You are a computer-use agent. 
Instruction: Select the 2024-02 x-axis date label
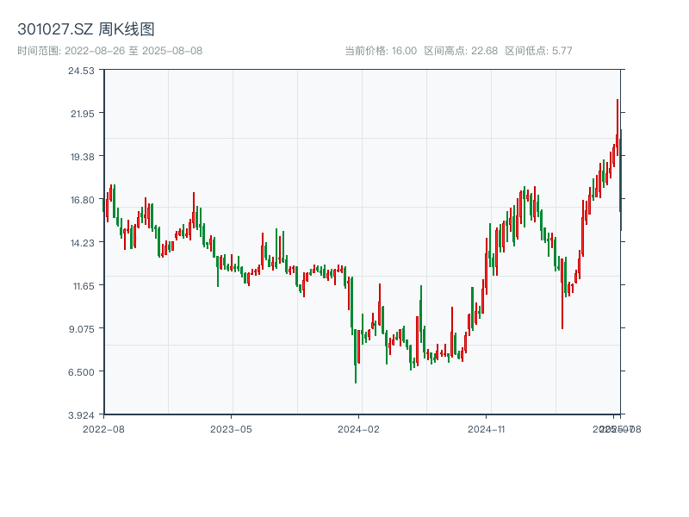coord(359,428)
